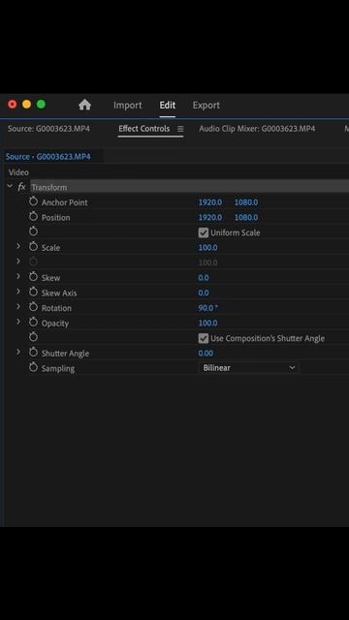Select the Effect Controls panel tab

click(144, 129)
